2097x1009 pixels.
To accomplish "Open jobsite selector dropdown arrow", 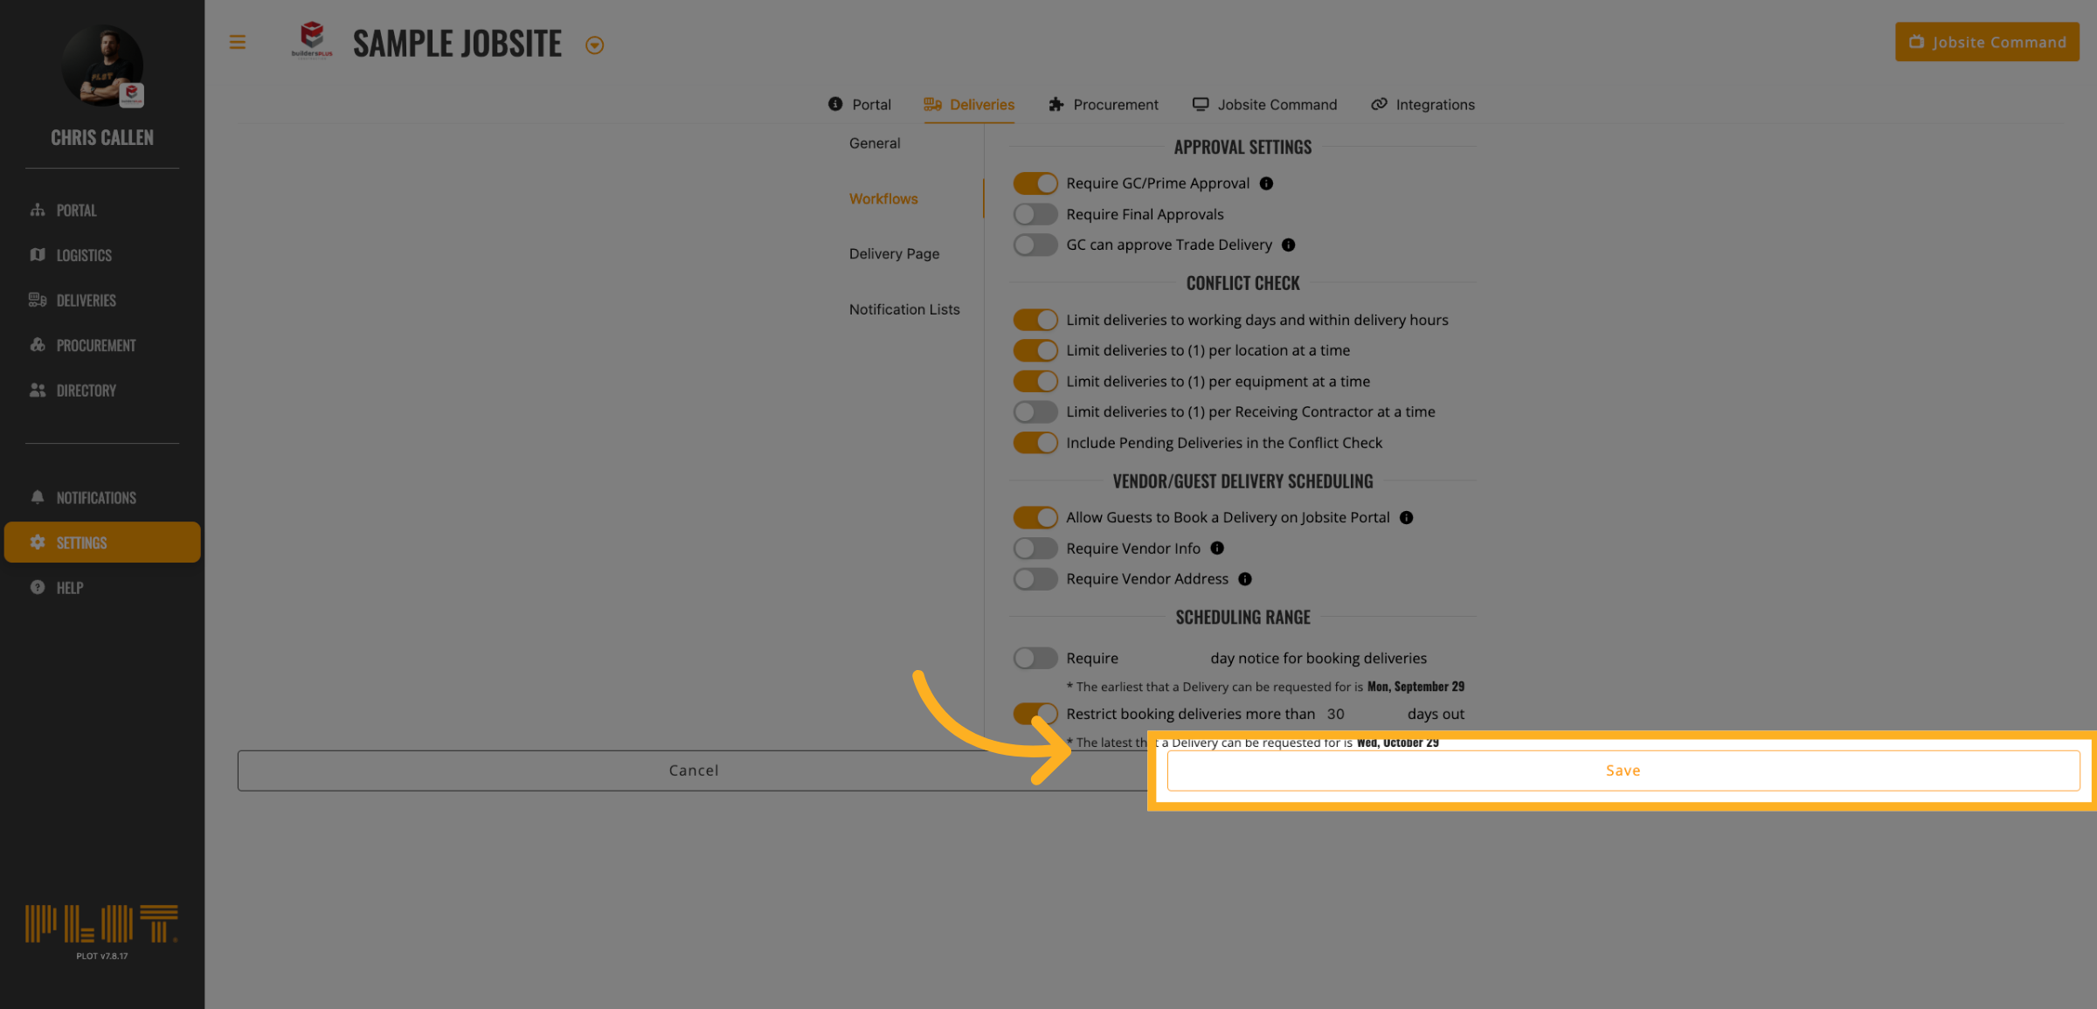I will 594,45.
